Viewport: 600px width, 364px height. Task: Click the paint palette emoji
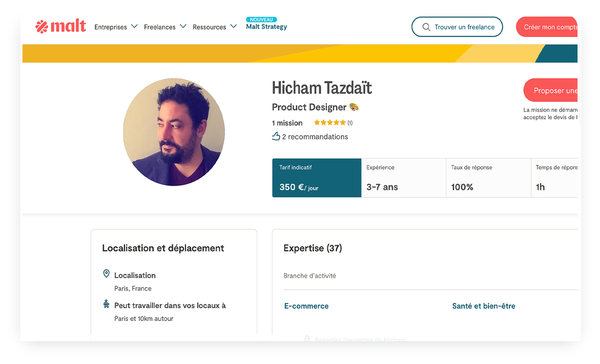pyautogui.click(x=354, y=107)
